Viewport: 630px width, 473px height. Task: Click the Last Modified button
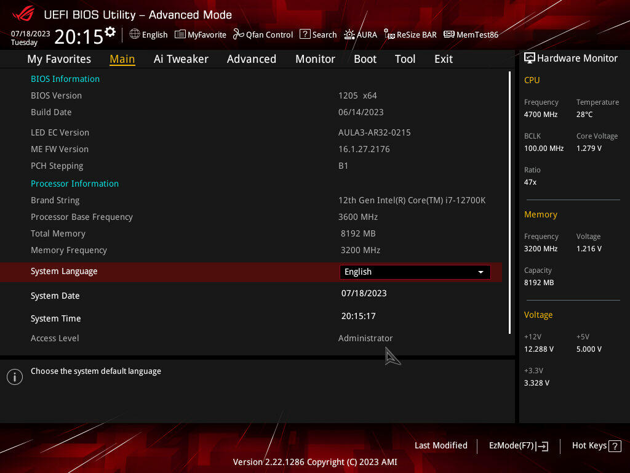441,446
